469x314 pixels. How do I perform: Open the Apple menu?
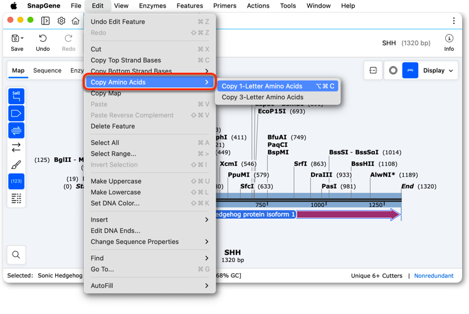13,6
